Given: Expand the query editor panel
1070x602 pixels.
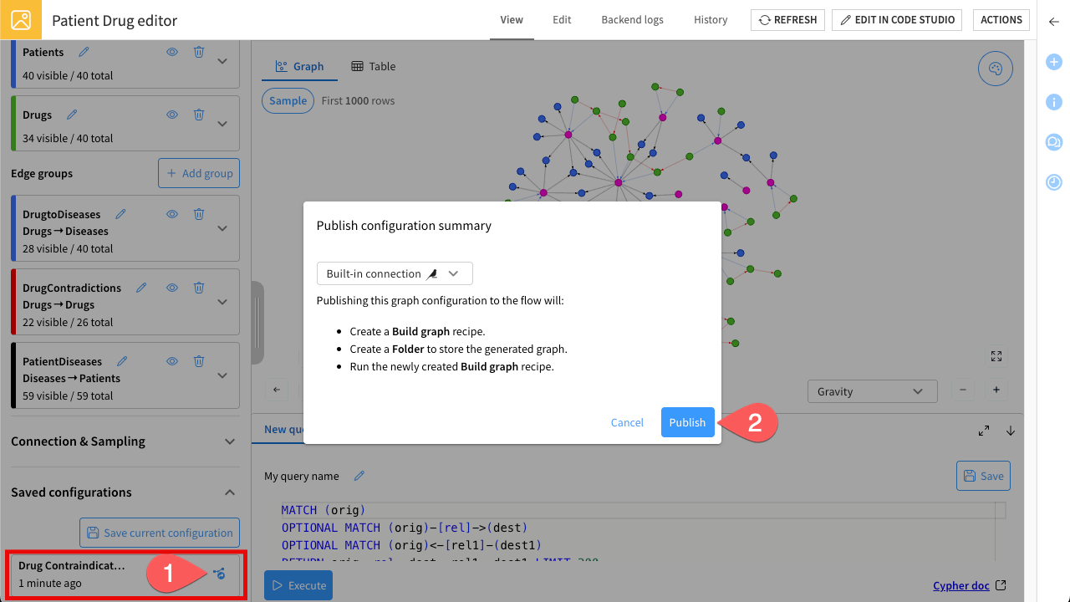Looking at the screenshot, I should pos(984,431).
